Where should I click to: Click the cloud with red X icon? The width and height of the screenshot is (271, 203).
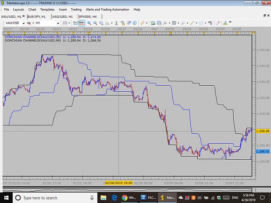tap(29, 23)
